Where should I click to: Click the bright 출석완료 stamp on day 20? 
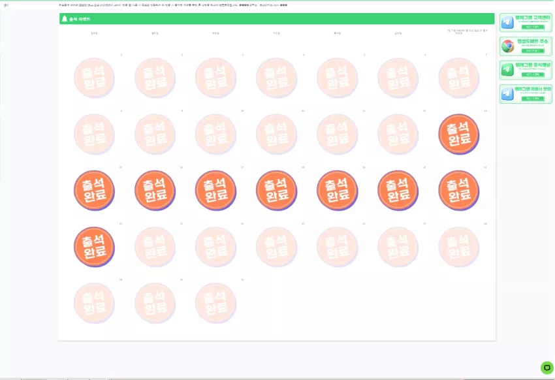[398, 191]
